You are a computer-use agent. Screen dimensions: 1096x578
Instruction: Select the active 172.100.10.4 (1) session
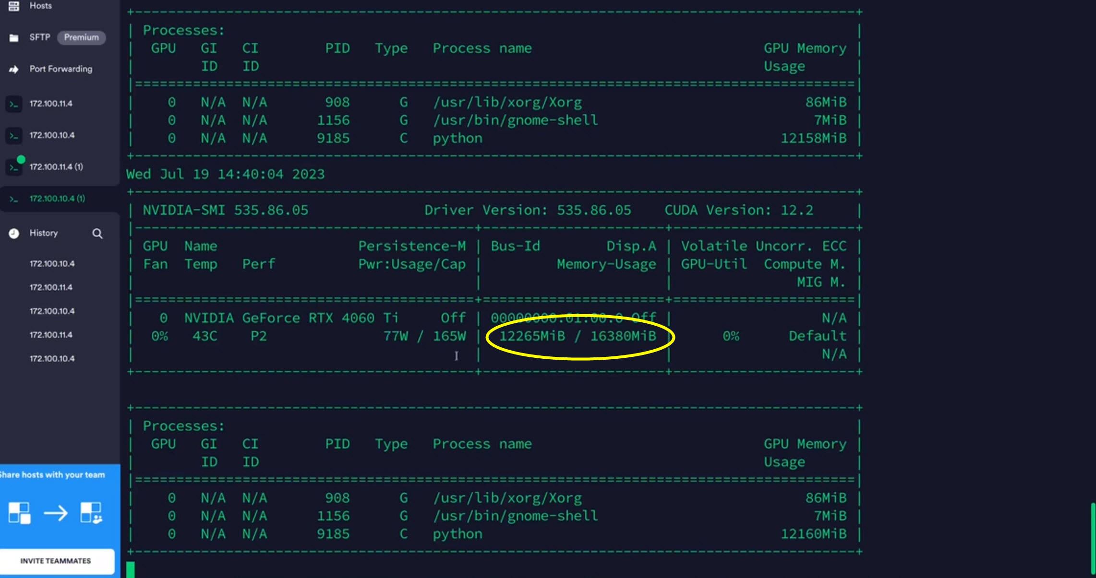tap(56, 198)
